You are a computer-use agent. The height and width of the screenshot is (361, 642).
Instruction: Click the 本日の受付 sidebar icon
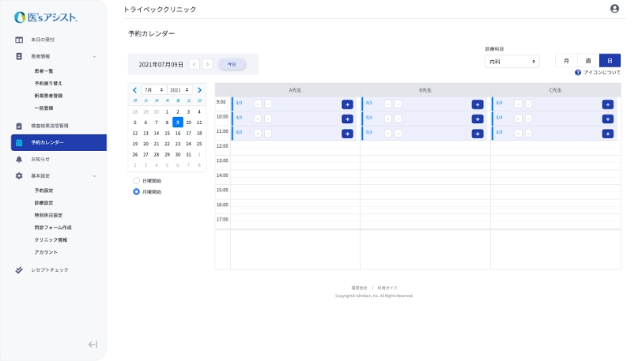(20, 40)
